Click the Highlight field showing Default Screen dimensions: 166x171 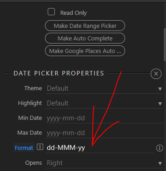pyautogui.click(x=104, y=103)
